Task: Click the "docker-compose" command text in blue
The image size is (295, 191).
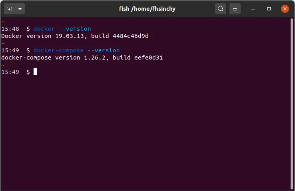Action: (x=58, y=50)
